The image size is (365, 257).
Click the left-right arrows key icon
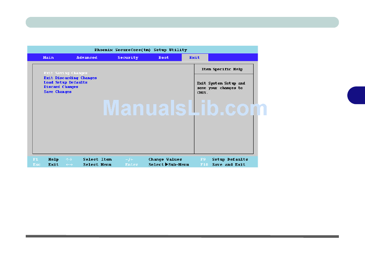(69, 164)
